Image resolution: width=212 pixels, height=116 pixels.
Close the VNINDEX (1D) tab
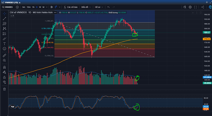[20, 2]
